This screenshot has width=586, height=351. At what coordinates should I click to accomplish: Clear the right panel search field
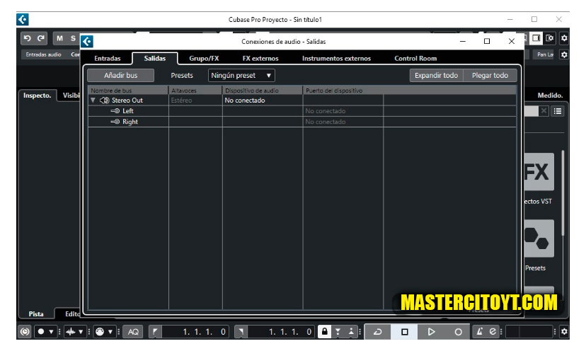[x=544, y=111]
